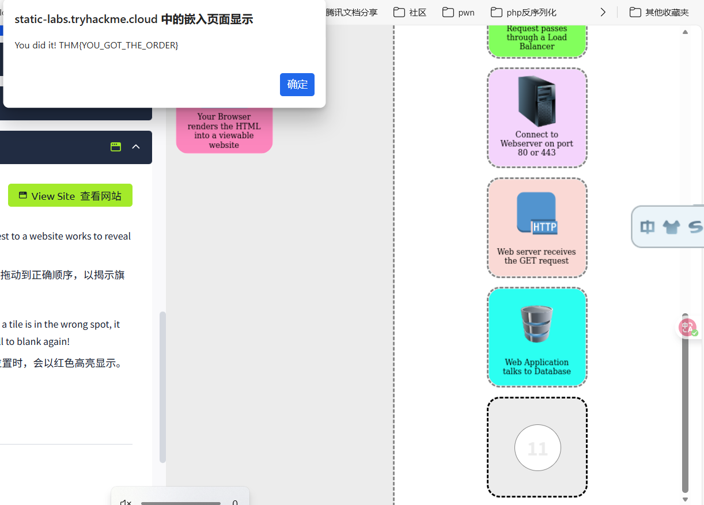Screen dimensions: 704x505
Task: Toggle the 中 input language icon
Action: (648, 227)
